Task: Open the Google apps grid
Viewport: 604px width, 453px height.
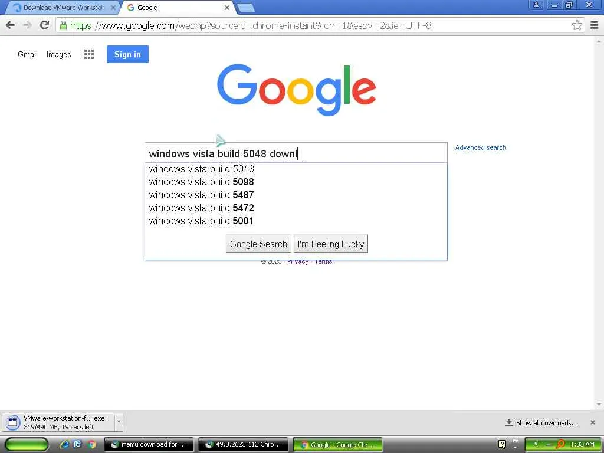Action: coord(89,54)
